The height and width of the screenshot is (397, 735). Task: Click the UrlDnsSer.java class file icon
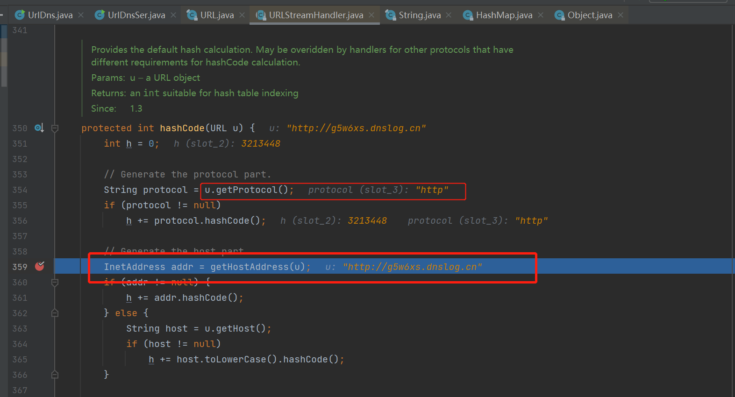(x=100, y=15)
